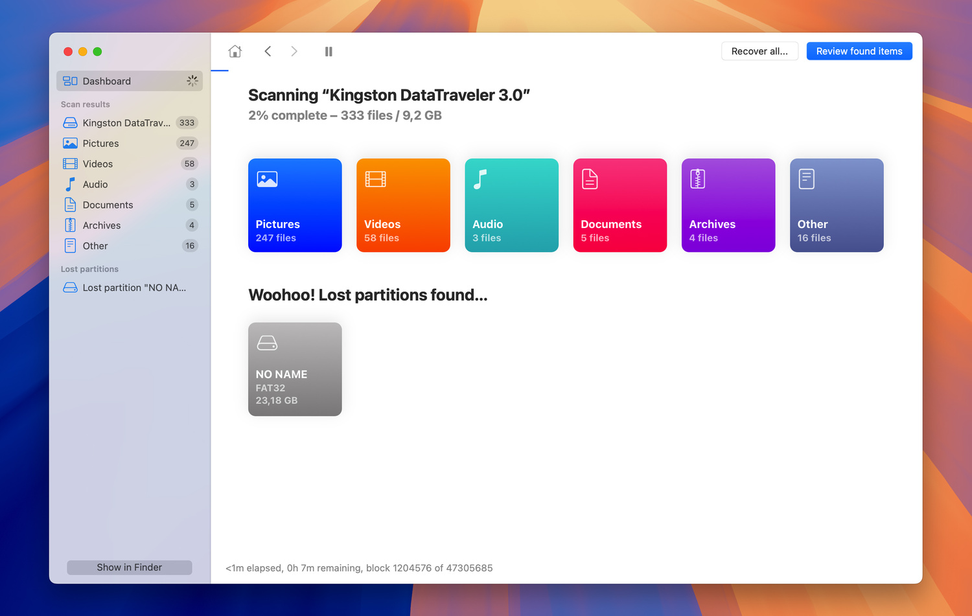Screen dimensions: 972x616
Task: Open the teal Audio 3 files card
Action: pos(511,205)
